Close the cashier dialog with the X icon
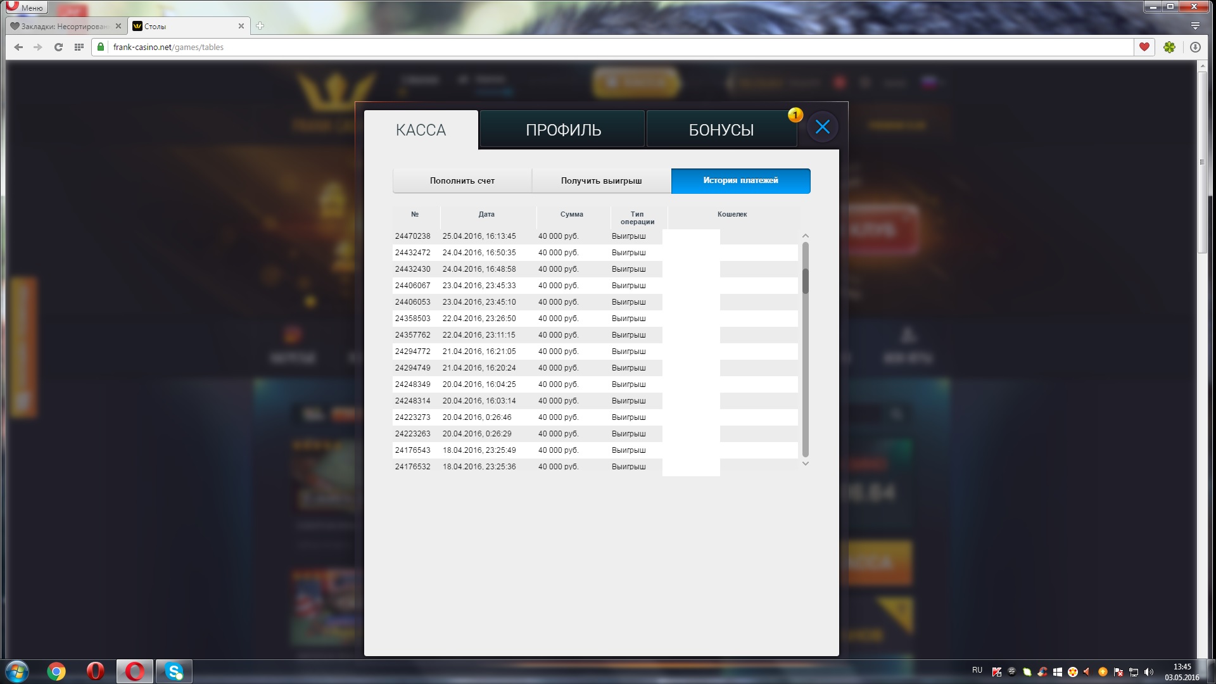The height and width of the screenshot is (684, 1216). pyautogui.click(x=822, y=127)
